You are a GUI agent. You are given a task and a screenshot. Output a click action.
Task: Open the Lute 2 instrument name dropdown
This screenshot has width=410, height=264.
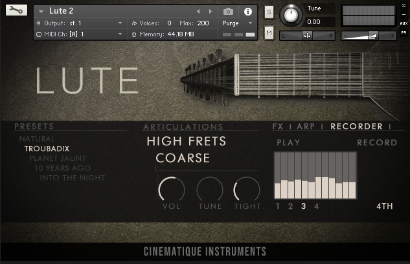pyautogui.click(x=41, y=12)
